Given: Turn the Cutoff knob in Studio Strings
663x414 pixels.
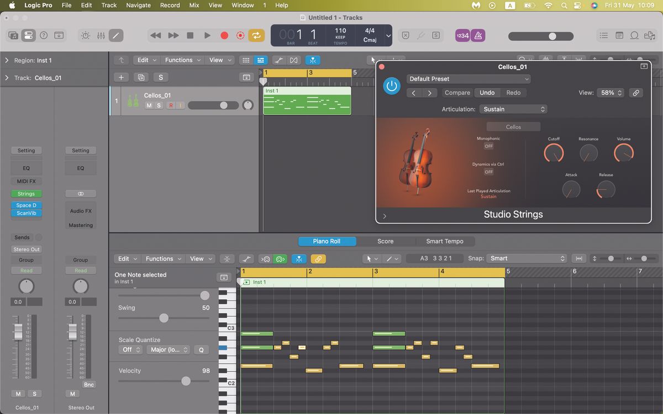Looking at the screenshot, I should pos(553,152).
